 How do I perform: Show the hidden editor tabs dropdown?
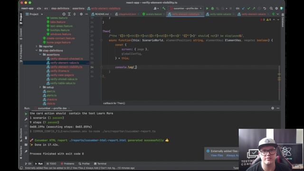point(278,14)
